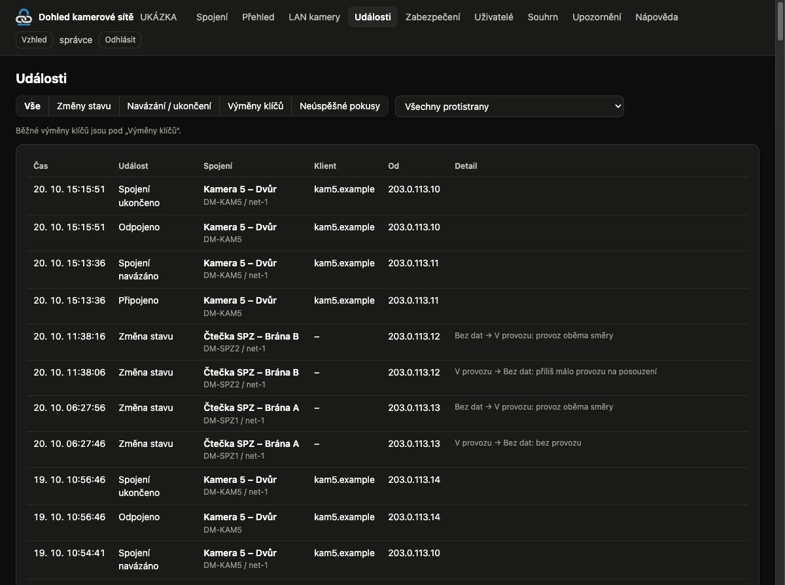Click the správce user name
The image size is (785, 585).
76,40
